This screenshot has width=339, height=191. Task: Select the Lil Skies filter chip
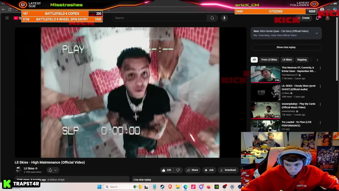point(287,60)
